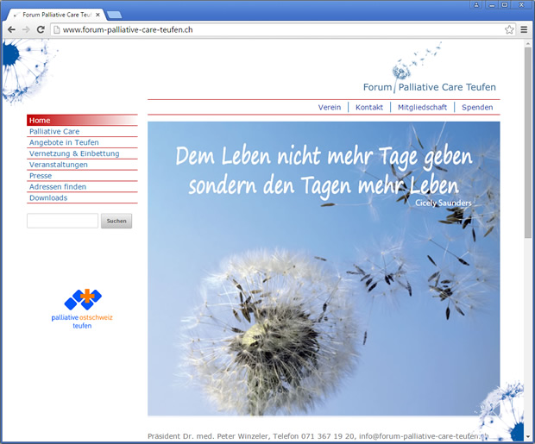Go to Angebote in Teufen
The height and width of the screenshot is (444, 535).
(x=64, y=142)
